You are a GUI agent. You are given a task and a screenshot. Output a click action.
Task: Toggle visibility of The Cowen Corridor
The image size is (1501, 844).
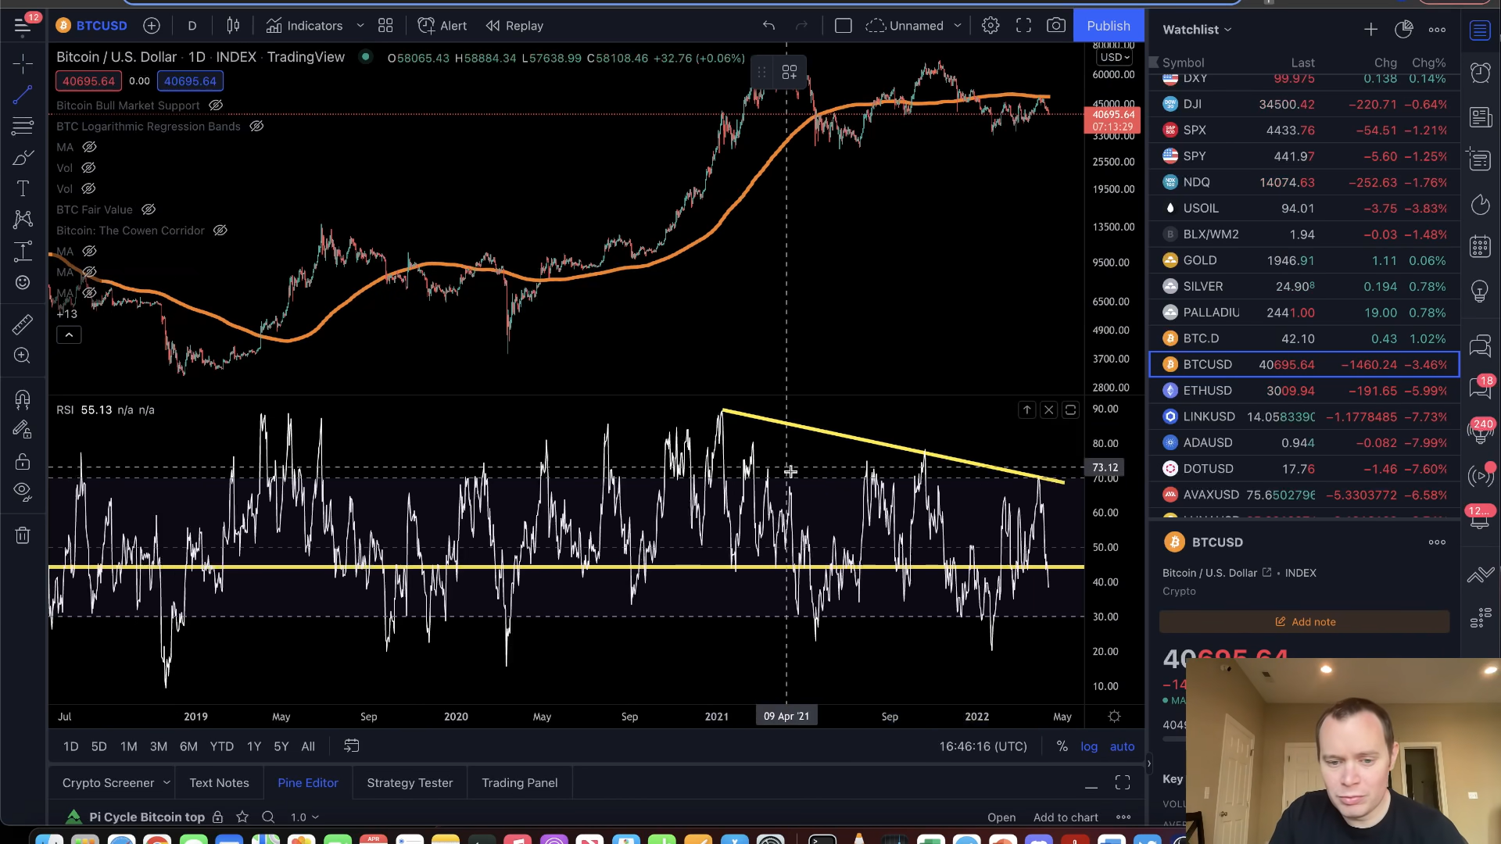[220, 231]
